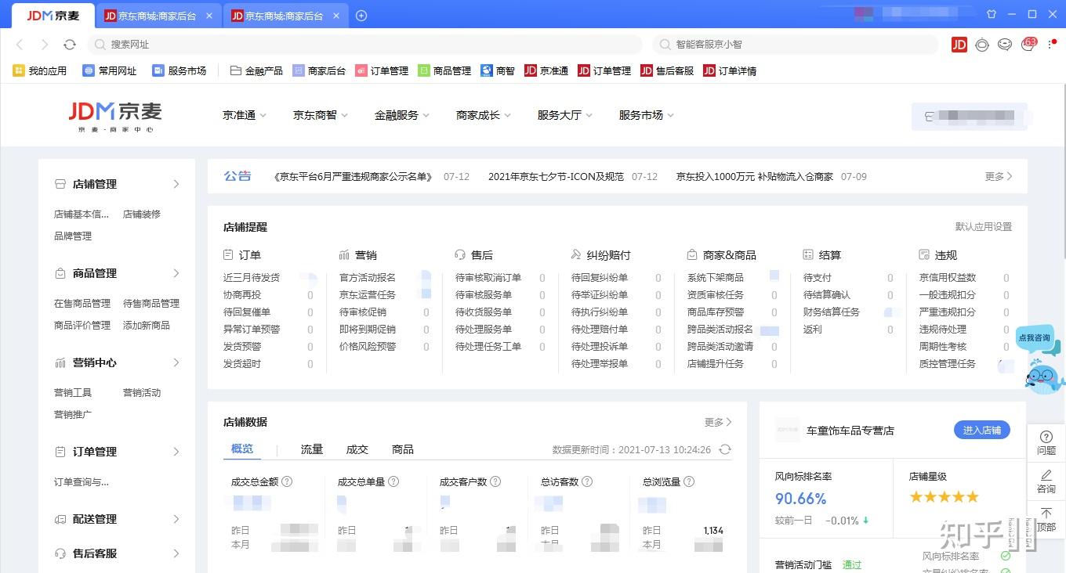Open the smiley chat icon in the top bar
The width and height of the screenshot is (1066, 573).
point(1005,45)
